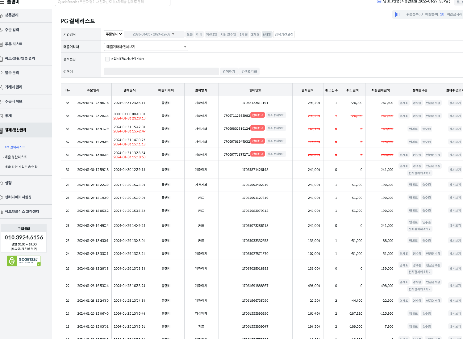The width and height of the screenshot is (463, 339).
Task: Click 현금영수증 button in row 35
Action: coord(433,103)
